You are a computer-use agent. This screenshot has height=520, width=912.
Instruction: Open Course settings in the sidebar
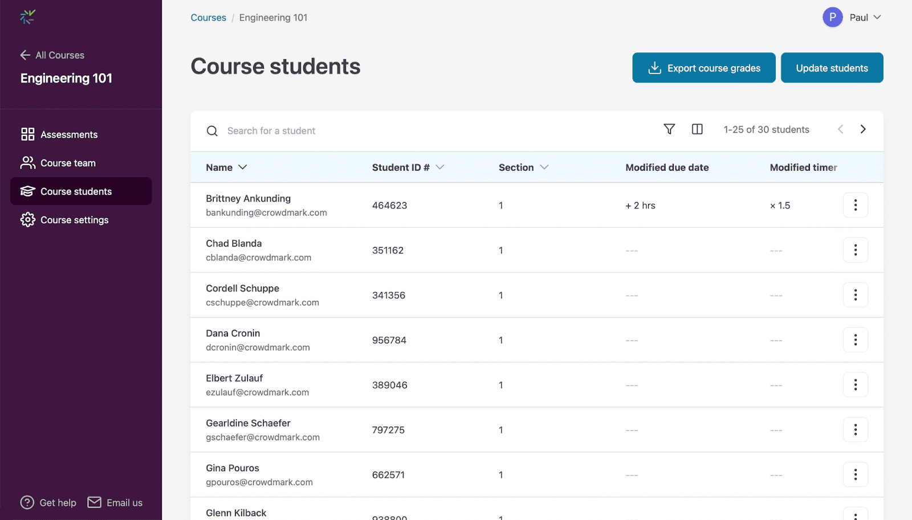(74, 220)
